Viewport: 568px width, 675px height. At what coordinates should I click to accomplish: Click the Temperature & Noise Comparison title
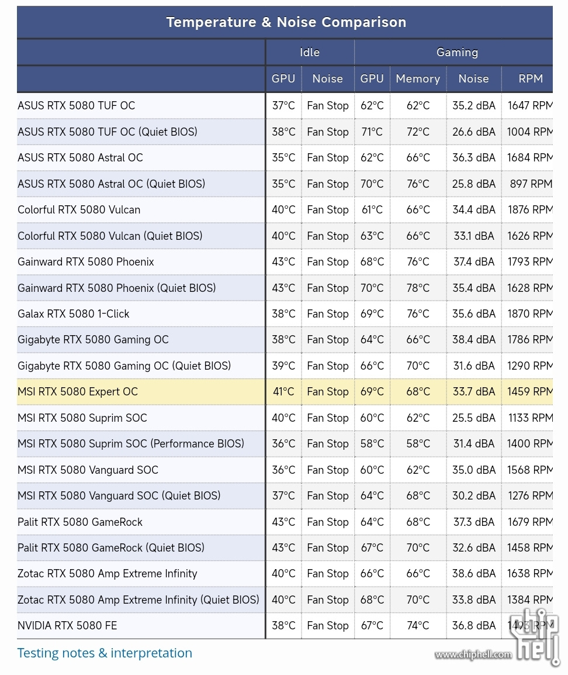tap(286, 22)
